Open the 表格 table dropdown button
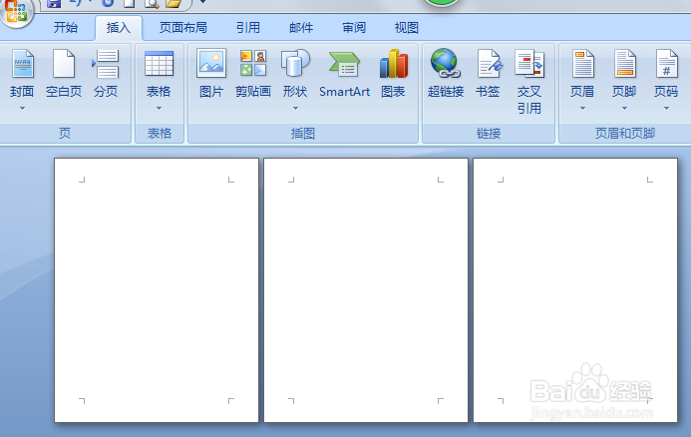Screen dimensions: 691x437 coord(159,80)
